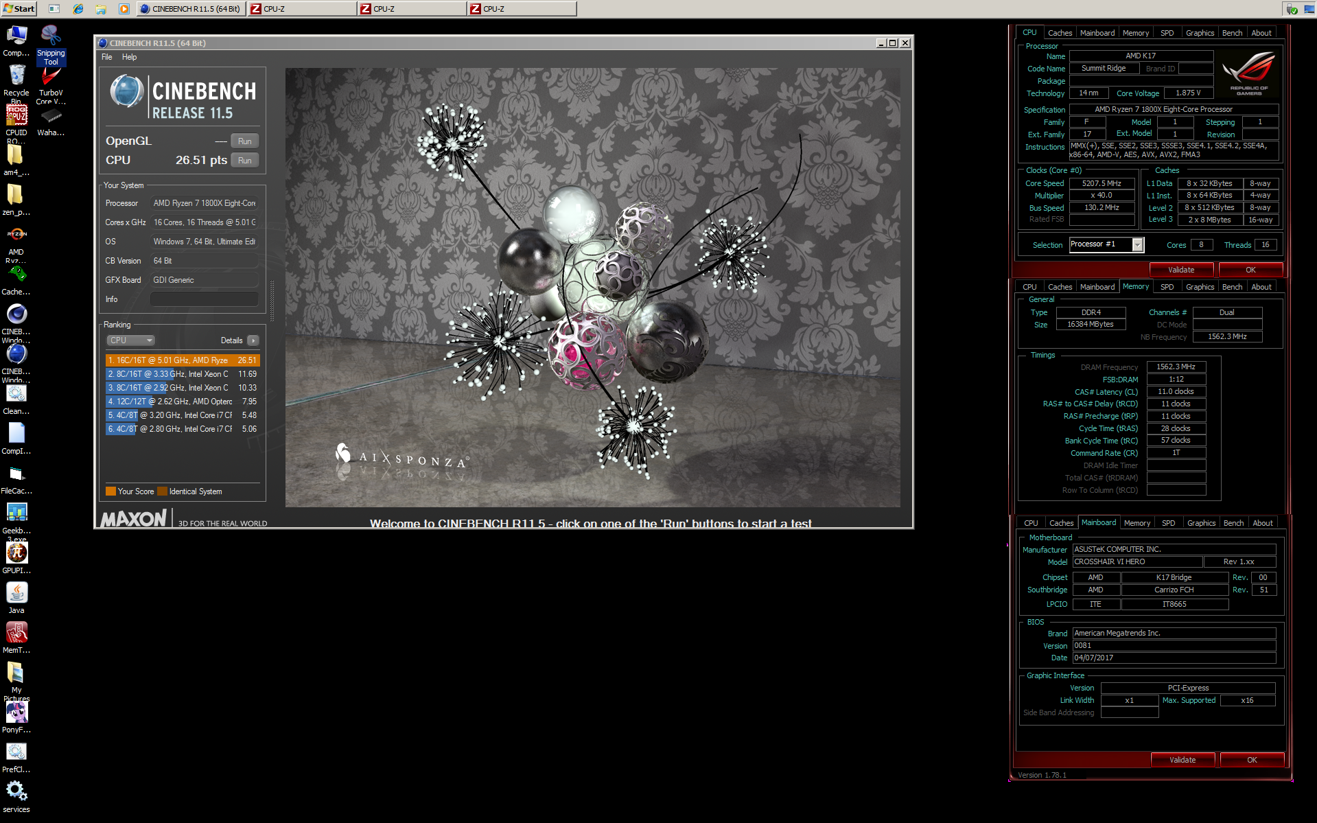Open the Windows Start menu
The height and width of the screenshot is (823, 1317).
click(19, 9)
